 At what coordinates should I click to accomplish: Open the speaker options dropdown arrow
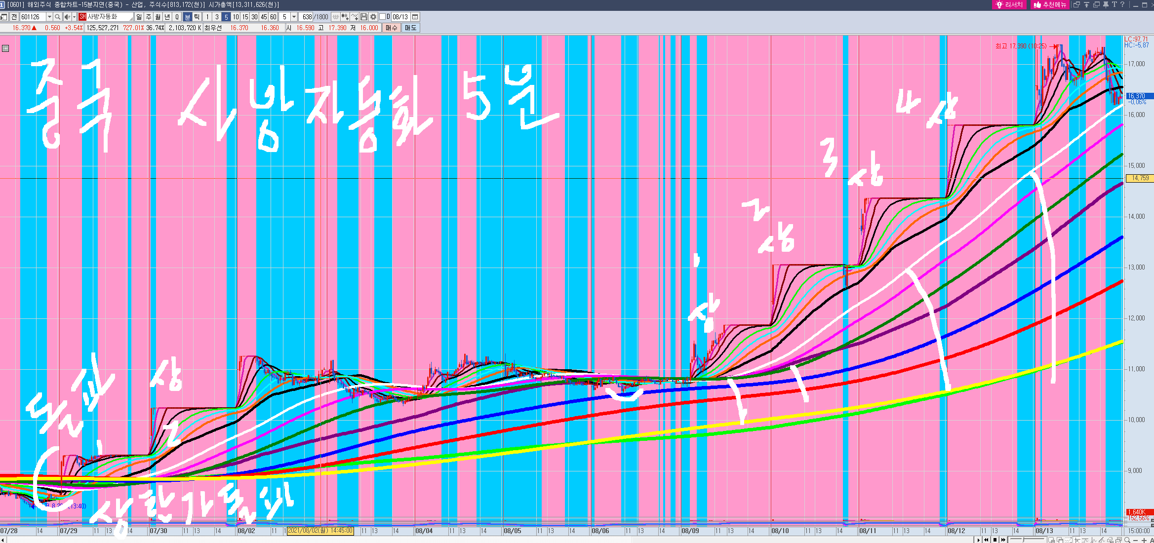tap(74, 17)
